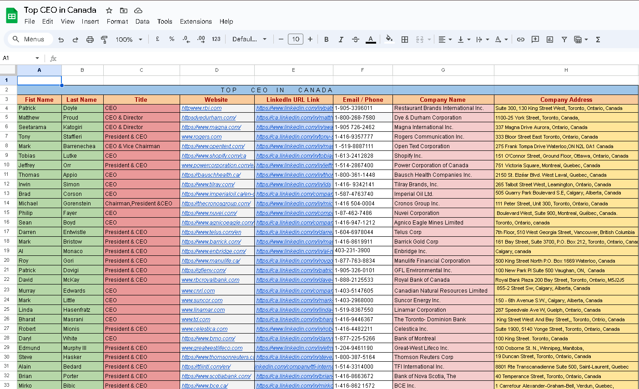Image resolution: width=639 pixels, height=389 pixels.
Task: Open the www.rogers.com website link
Action: click(201, 137)
